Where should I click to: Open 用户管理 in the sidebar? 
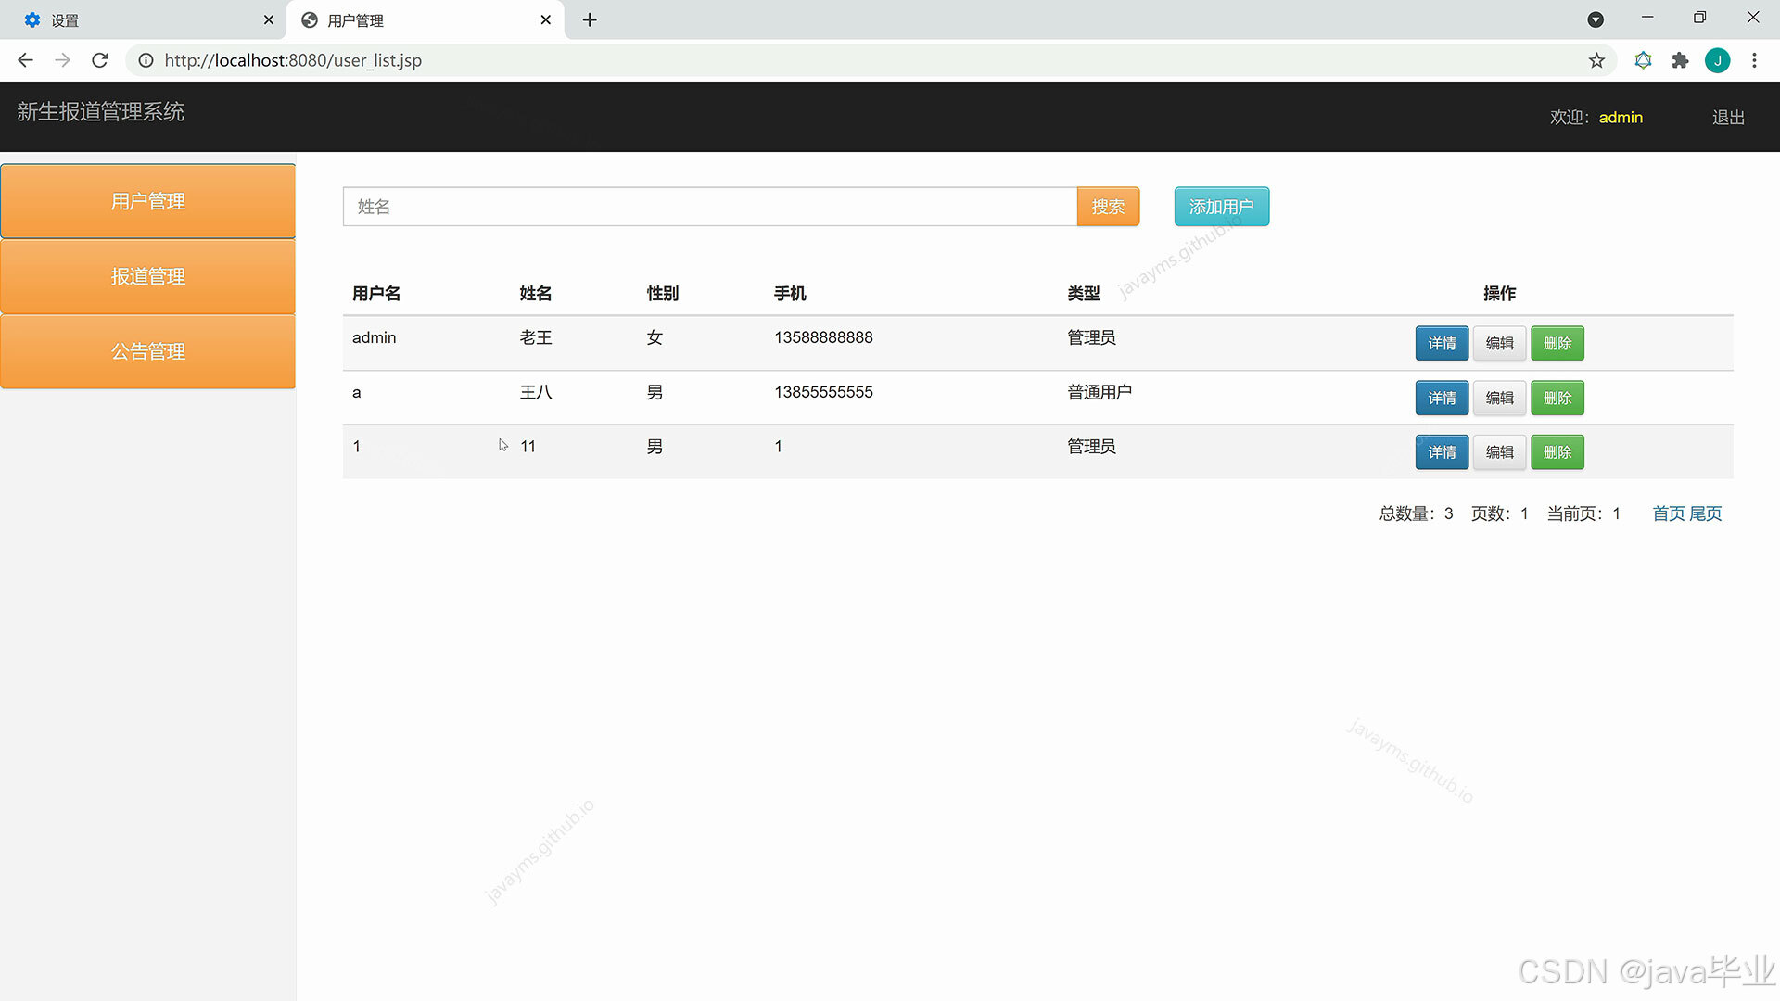148,201
